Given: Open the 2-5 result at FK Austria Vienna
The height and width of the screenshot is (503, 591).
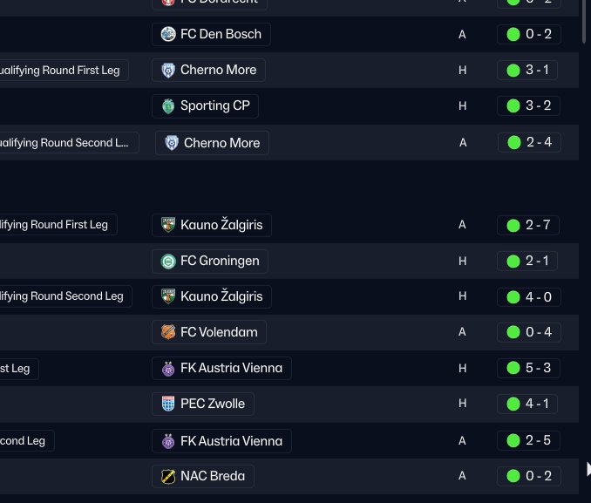Looking at the screenshot, I should point(528,440).
